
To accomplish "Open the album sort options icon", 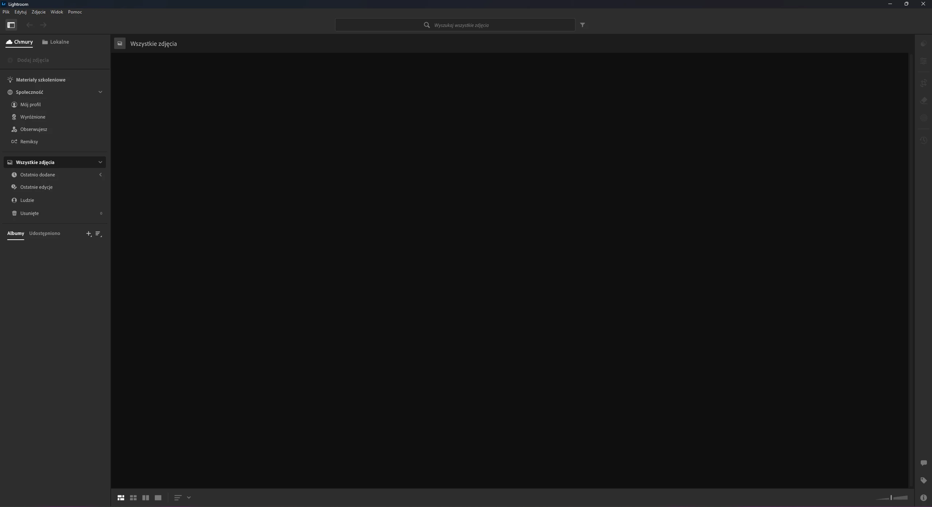I will (x=98, y=233).
